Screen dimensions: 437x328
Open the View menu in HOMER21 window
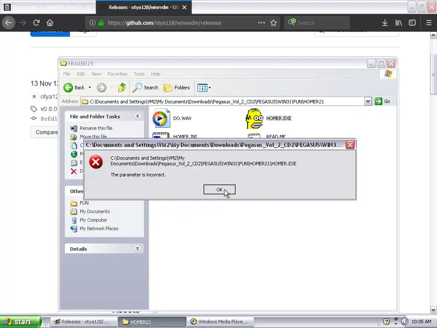[96, 74]
